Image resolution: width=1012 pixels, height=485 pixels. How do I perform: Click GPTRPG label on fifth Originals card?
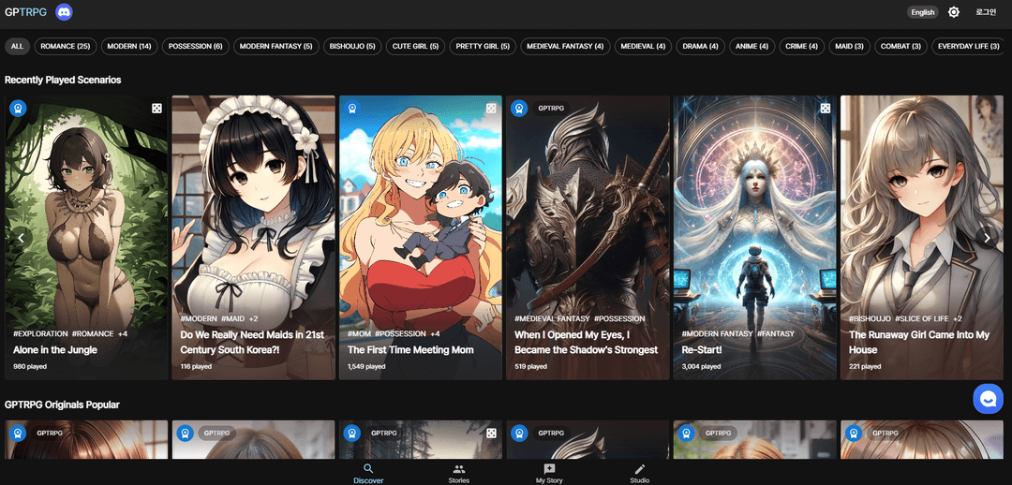(x=719, y=434)
